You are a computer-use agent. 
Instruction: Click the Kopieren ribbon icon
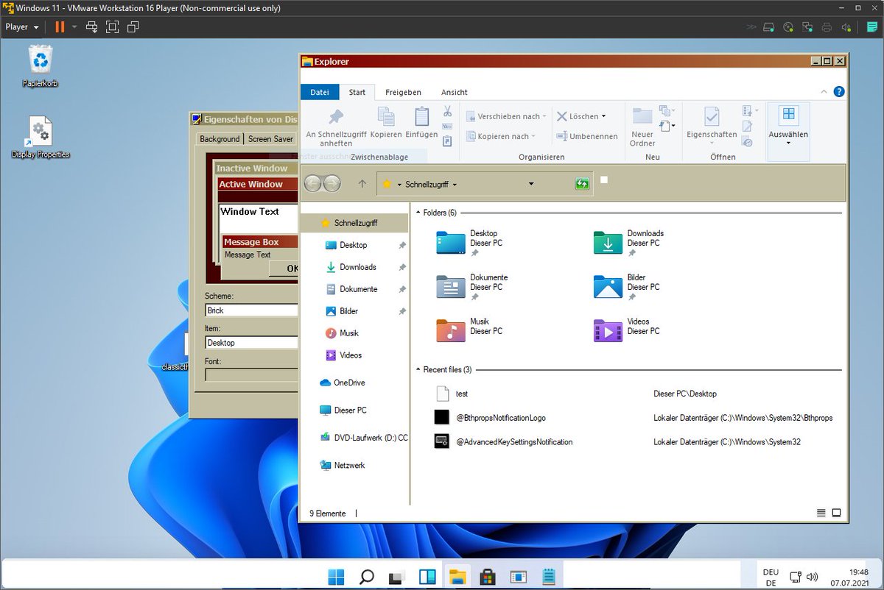pos(386,117)
